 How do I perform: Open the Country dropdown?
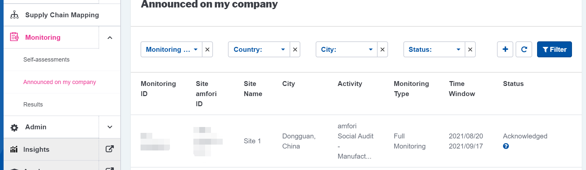[x=259, y=50]
